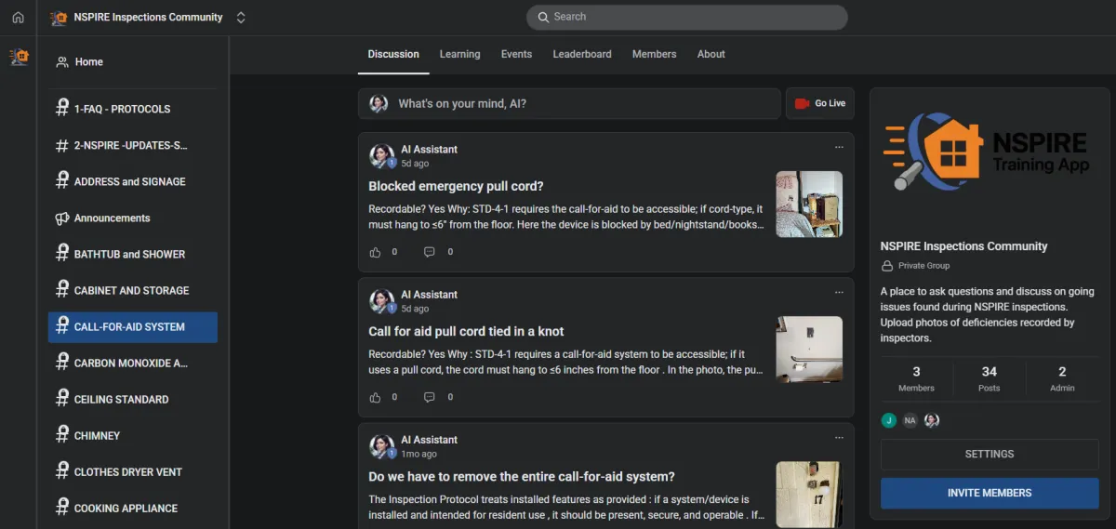Open the 1-FAQ - PROTOCOLS channel
The width and height of the screenshot is (1116, 529).
coord(133,109)
